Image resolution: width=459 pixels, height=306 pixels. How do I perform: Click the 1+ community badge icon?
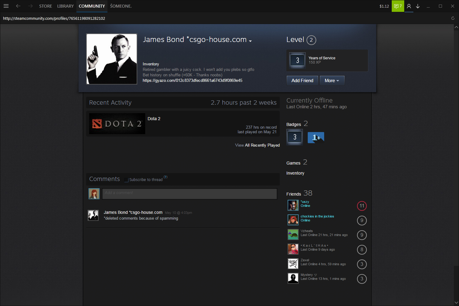(x=316, y=137)
